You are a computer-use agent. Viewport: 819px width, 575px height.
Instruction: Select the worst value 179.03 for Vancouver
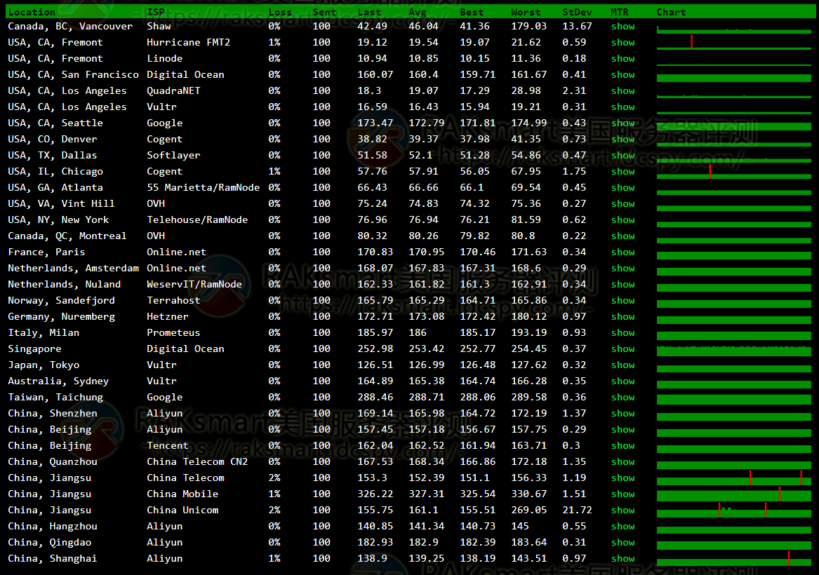(528, 26)
